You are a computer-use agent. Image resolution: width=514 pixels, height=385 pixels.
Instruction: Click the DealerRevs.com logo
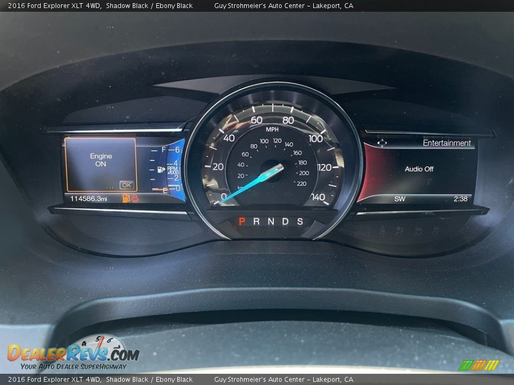73,353
